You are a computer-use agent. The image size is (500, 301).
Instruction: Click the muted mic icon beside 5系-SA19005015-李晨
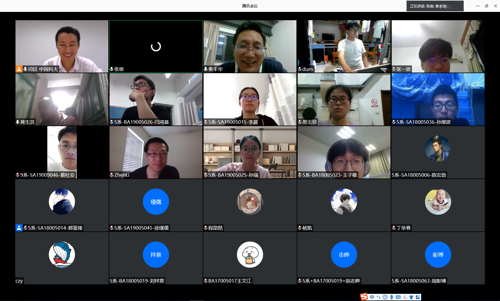tap(206, 122)
